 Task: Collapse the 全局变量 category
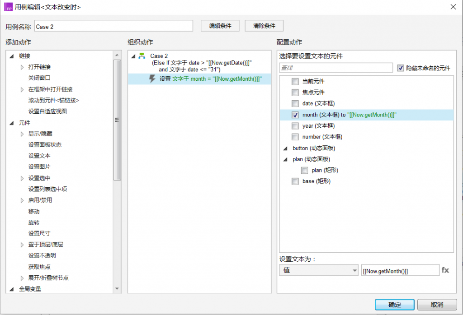click(x=11, y=289)
